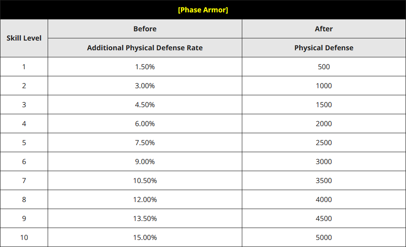The width and height of the screenshot is (406, 247).
Task: Click the Before column header
Action: [145, 29]
